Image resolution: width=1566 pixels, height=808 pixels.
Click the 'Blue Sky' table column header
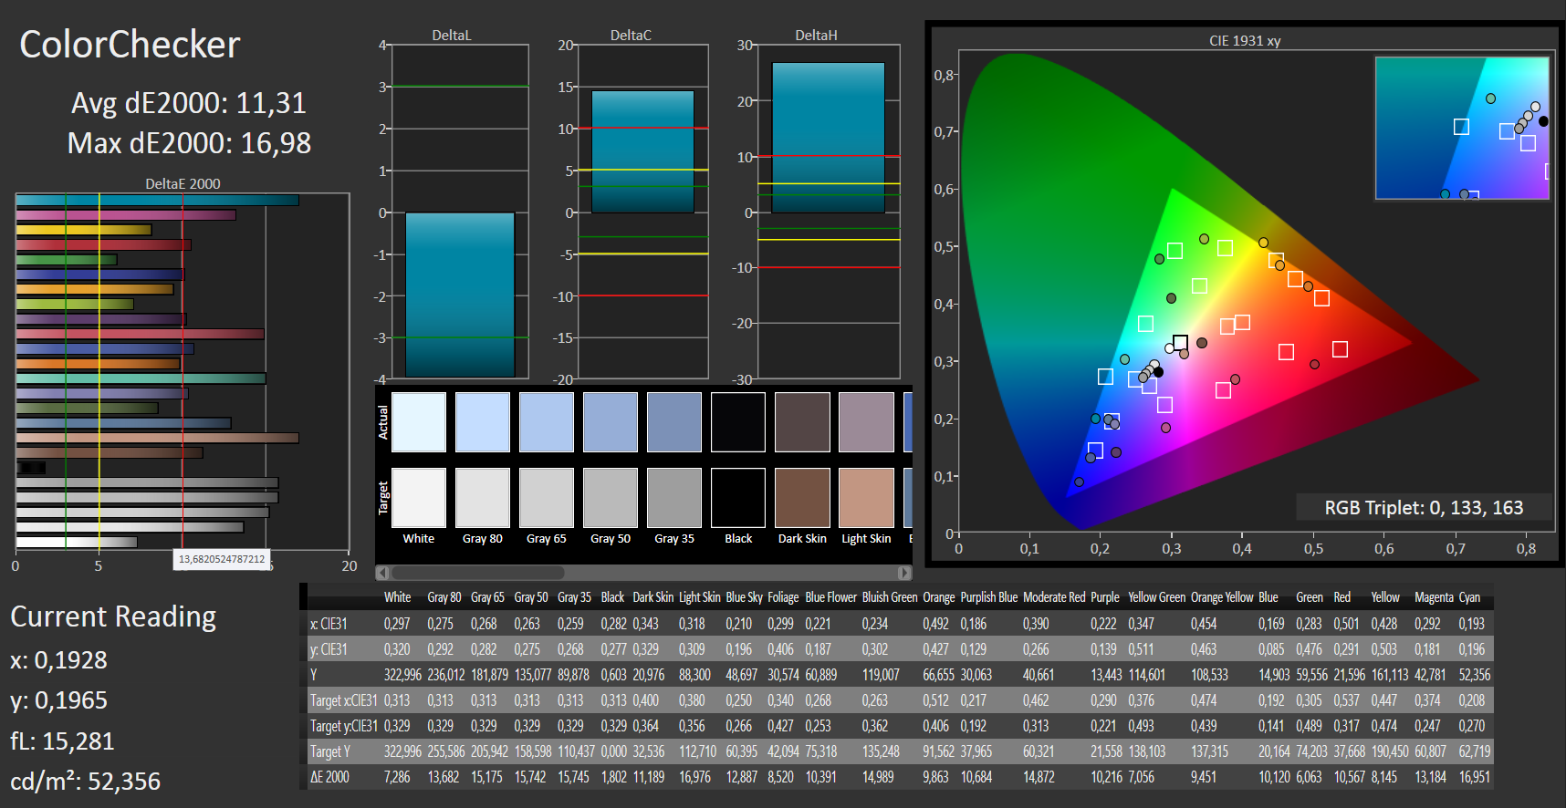[x=745, y=597]
